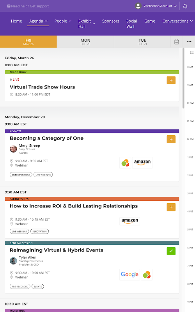Viewport: 195px width, 312px height.
Task: Click the user avatar icon beside Verification Account
Action: click(x=138, y=6)
